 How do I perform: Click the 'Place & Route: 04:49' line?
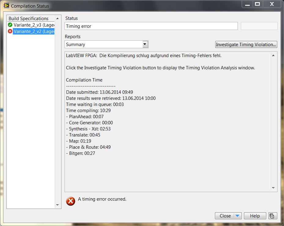coord(88,147)
